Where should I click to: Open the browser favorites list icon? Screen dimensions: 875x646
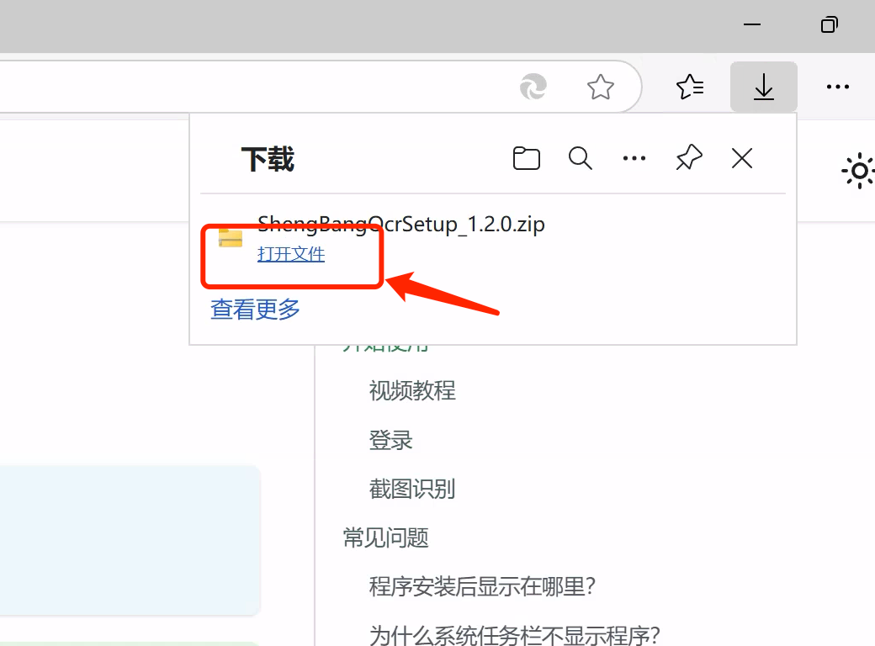690,87
